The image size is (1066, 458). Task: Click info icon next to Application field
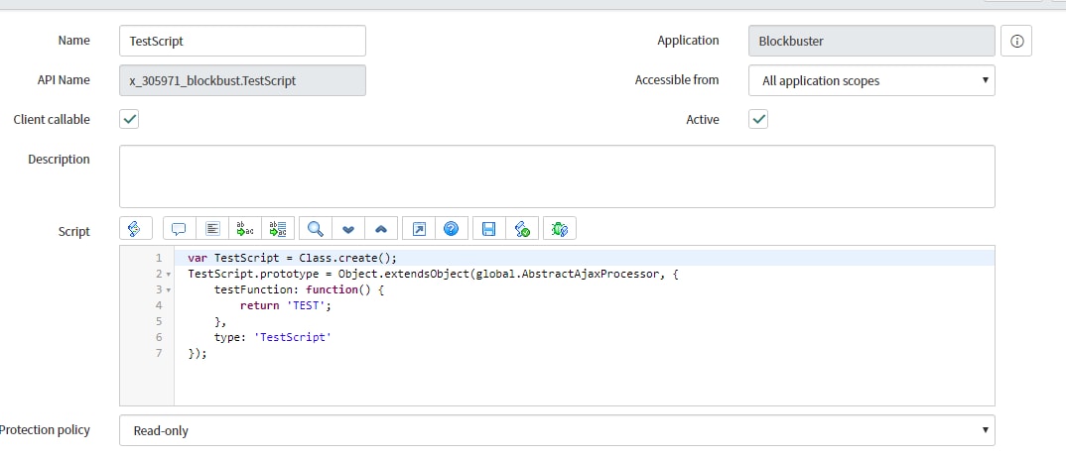tap(1016, 41)
